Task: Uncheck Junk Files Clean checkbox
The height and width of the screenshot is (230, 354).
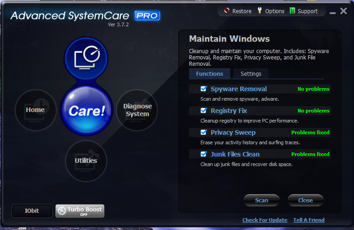Action: [x=204, y=154]
